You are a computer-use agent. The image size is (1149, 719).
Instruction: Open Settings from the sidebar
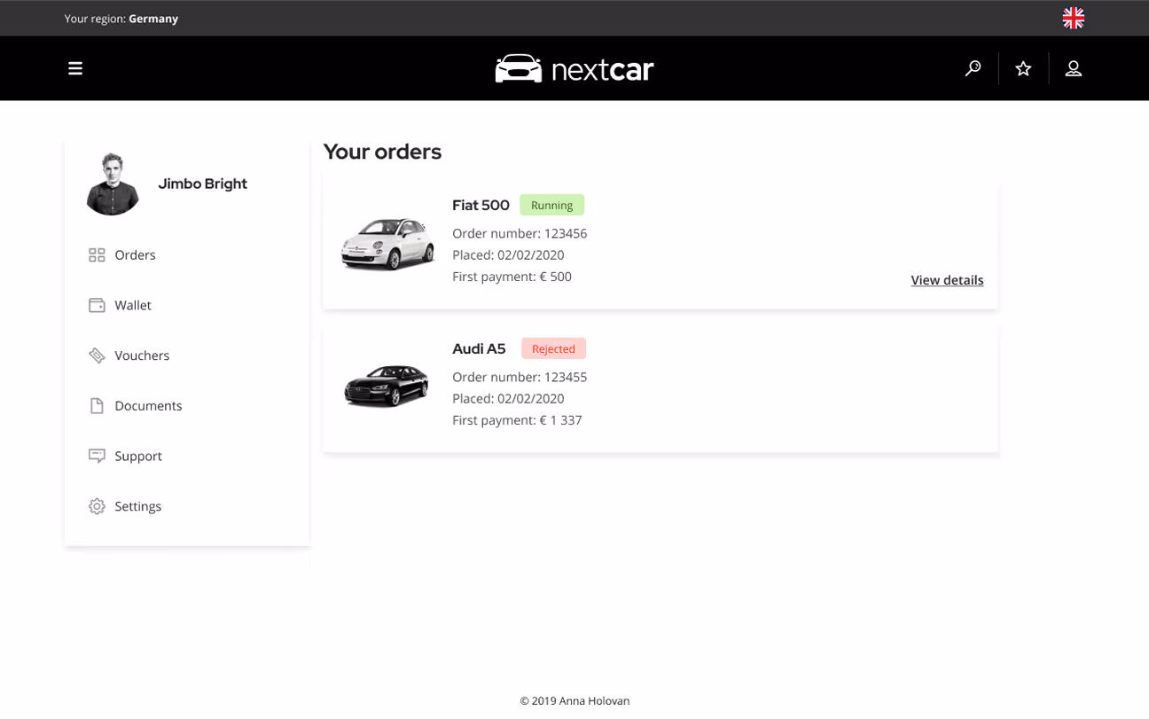click(137, 506)
